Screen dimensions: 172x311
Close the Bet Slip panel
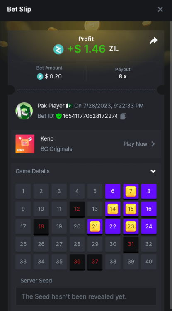pos(160,9)
